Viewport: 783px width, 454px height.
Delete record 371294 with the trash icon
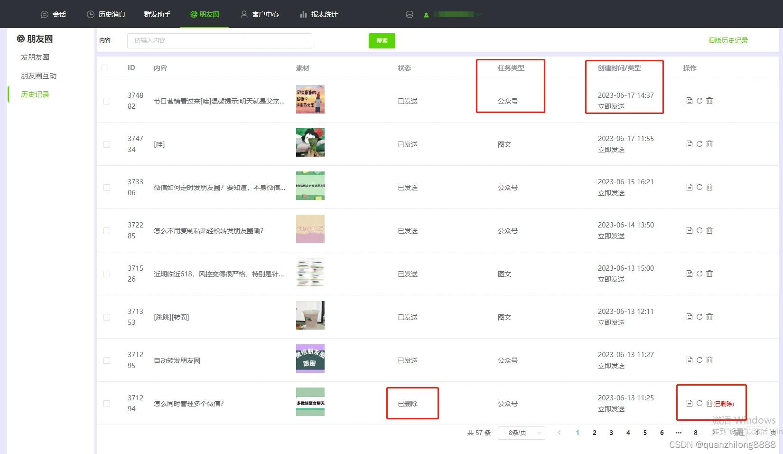709,403
